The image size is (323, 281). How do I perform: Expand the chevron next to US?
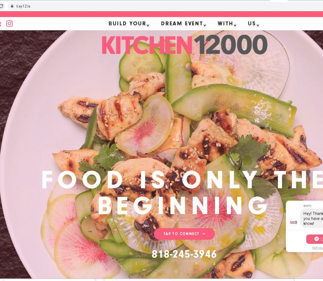(x=258, y=25)
